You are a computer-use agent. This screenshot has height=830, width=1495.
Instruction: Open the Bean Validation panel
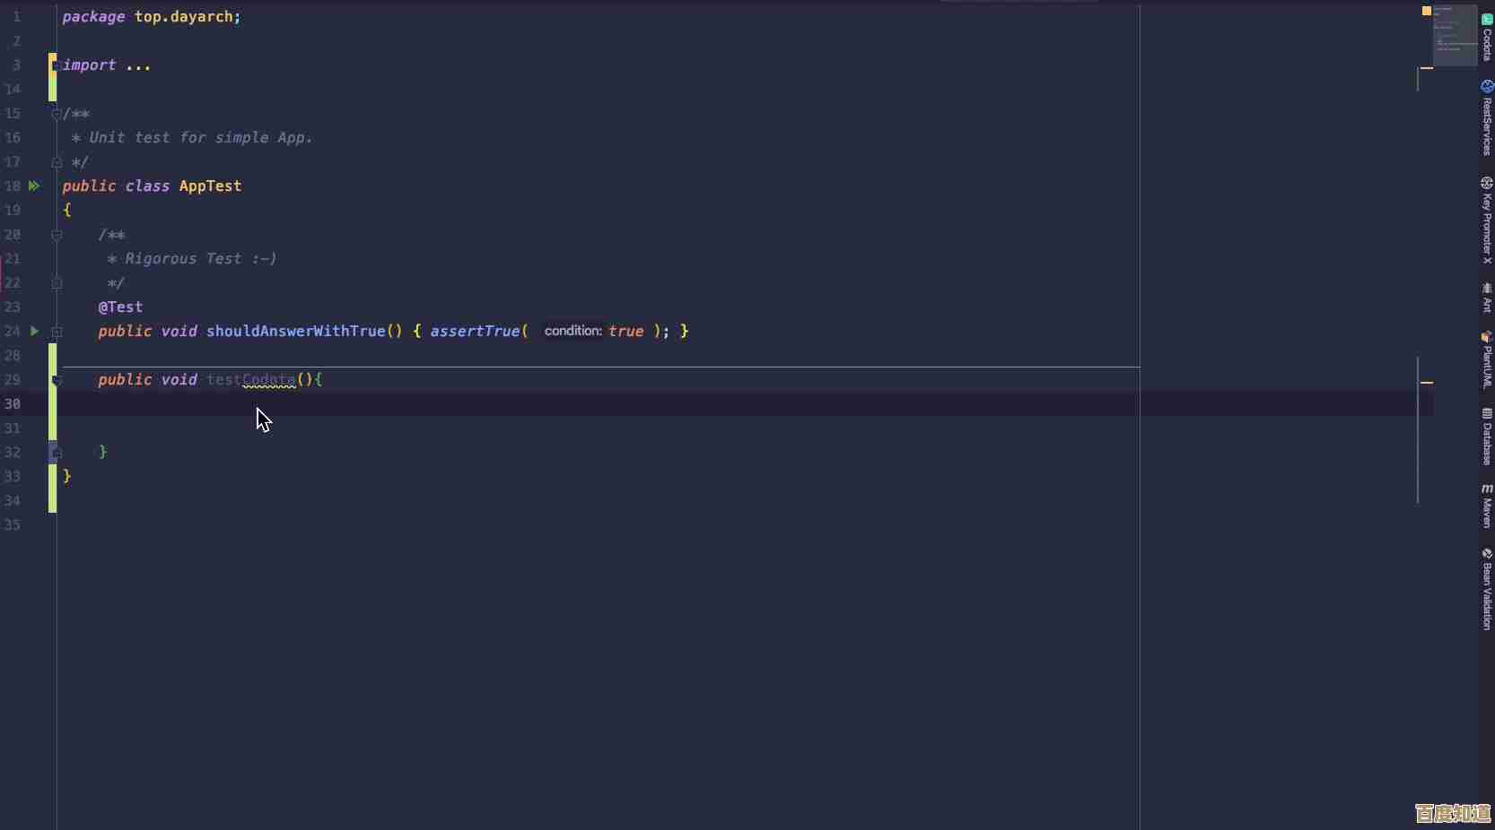point(1486,589)
